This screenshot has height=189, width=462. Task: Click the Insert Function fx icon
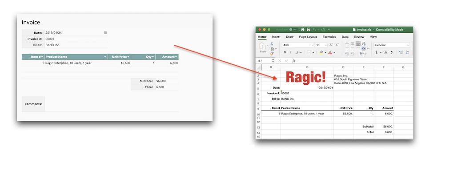(x=293, y=61)
